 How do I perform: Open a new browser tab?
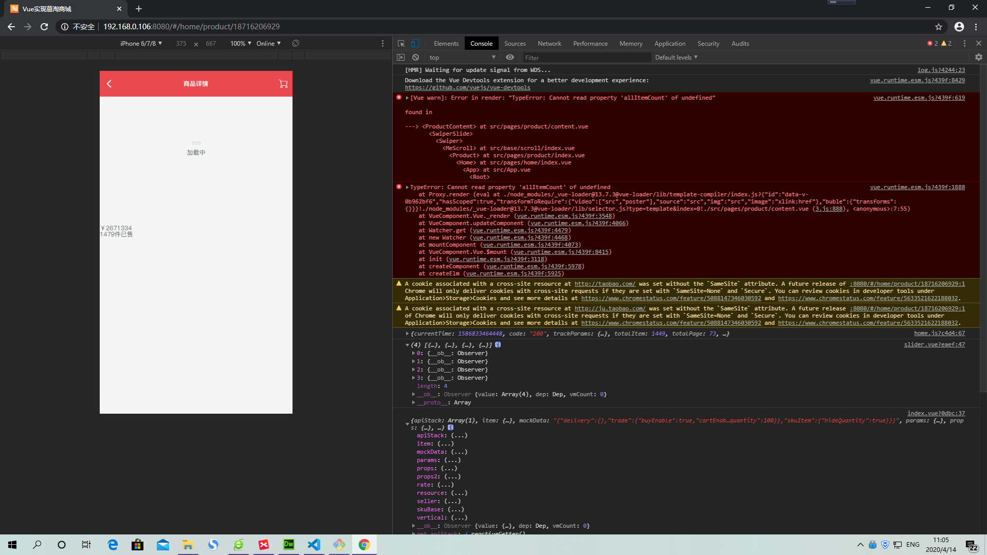tap(139, 9)
